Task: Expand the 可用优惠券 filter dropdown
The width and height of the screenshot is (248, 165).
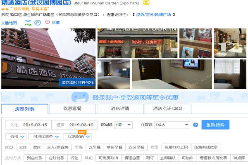Action: pos(45,137)
